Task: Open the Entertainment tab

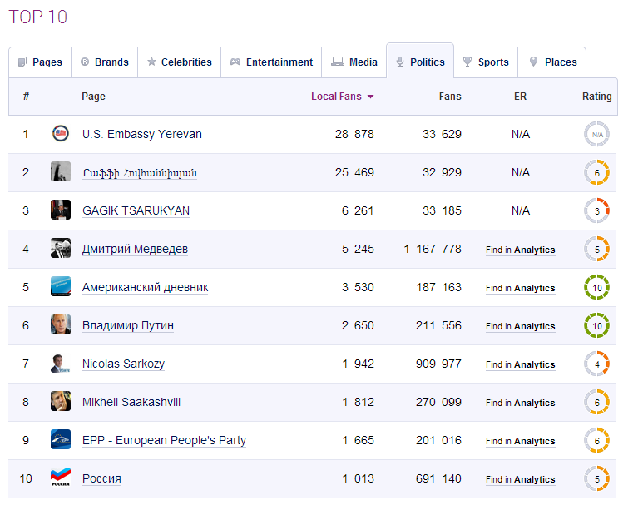Action: [x=271, y=62]
